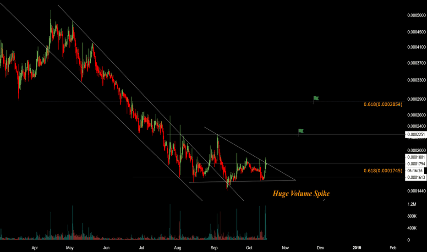This screenshot has height=252, width=427.
Task: Click the Feb label on time axis
Action: [393, 248]
